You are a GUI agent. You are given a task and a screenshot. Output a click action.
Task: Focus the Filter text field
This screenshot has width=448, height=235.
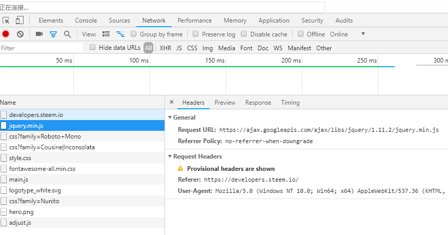pos(42,48)
